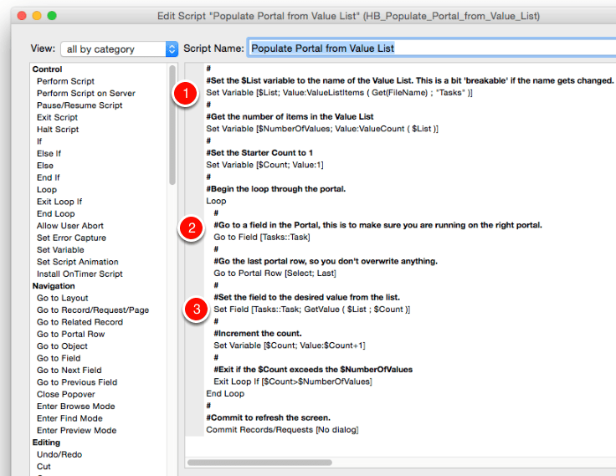Viewport: 616px width, 476px height.
Task: Click red callout marker number 1
Action: point(183,94)
